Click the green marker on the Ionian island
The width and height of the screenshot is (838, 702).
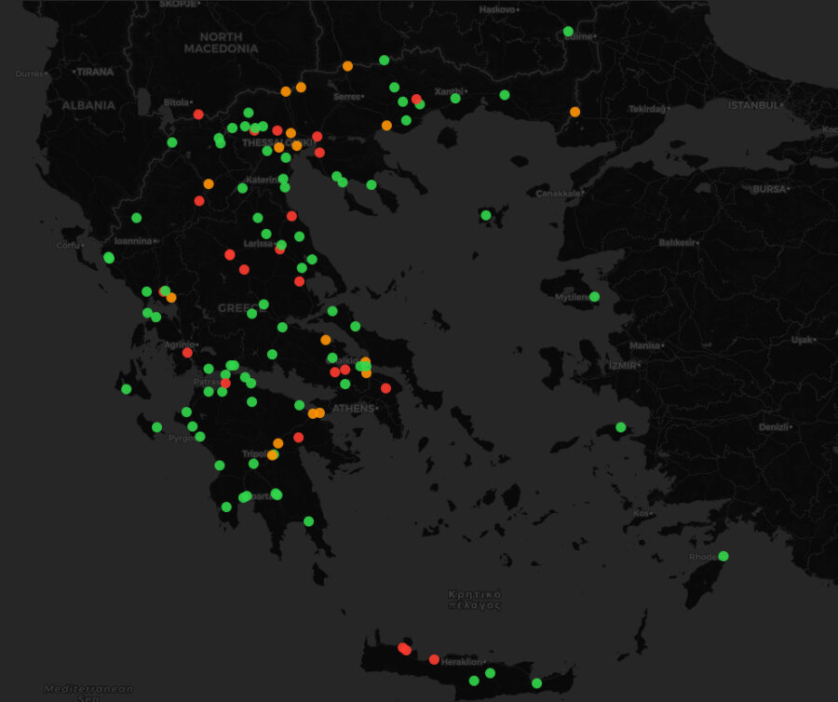tap(126, 389)
